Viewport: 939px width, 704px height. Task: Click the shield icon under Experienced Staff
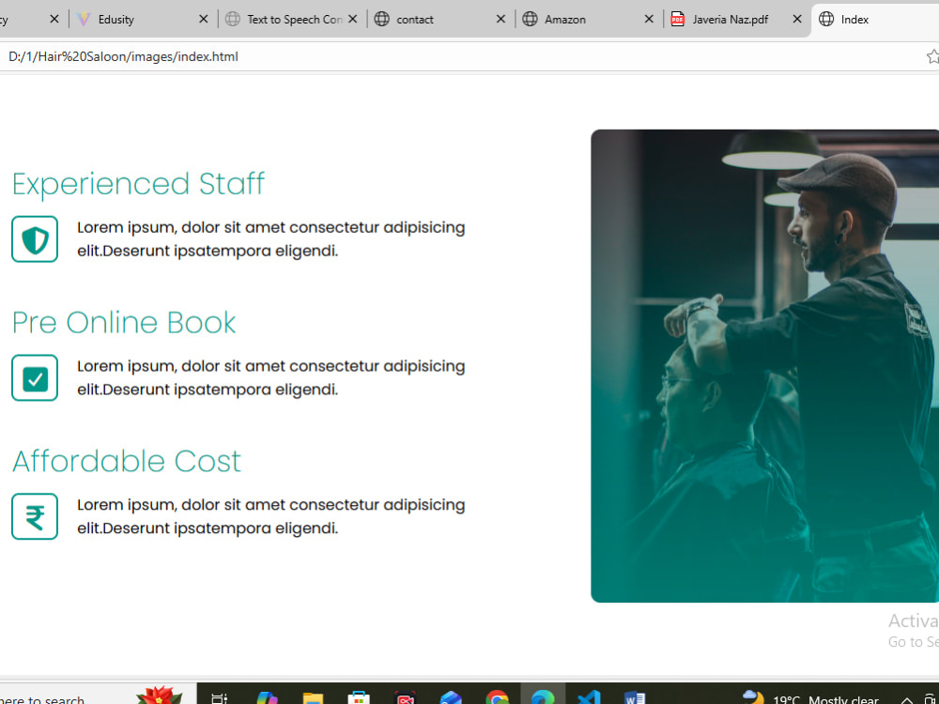[x=35, y=239]
